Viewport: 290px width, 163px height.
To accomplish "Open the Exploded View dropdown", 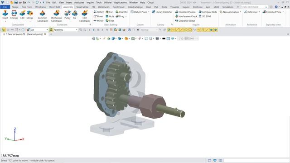I will tap(283, 12).
